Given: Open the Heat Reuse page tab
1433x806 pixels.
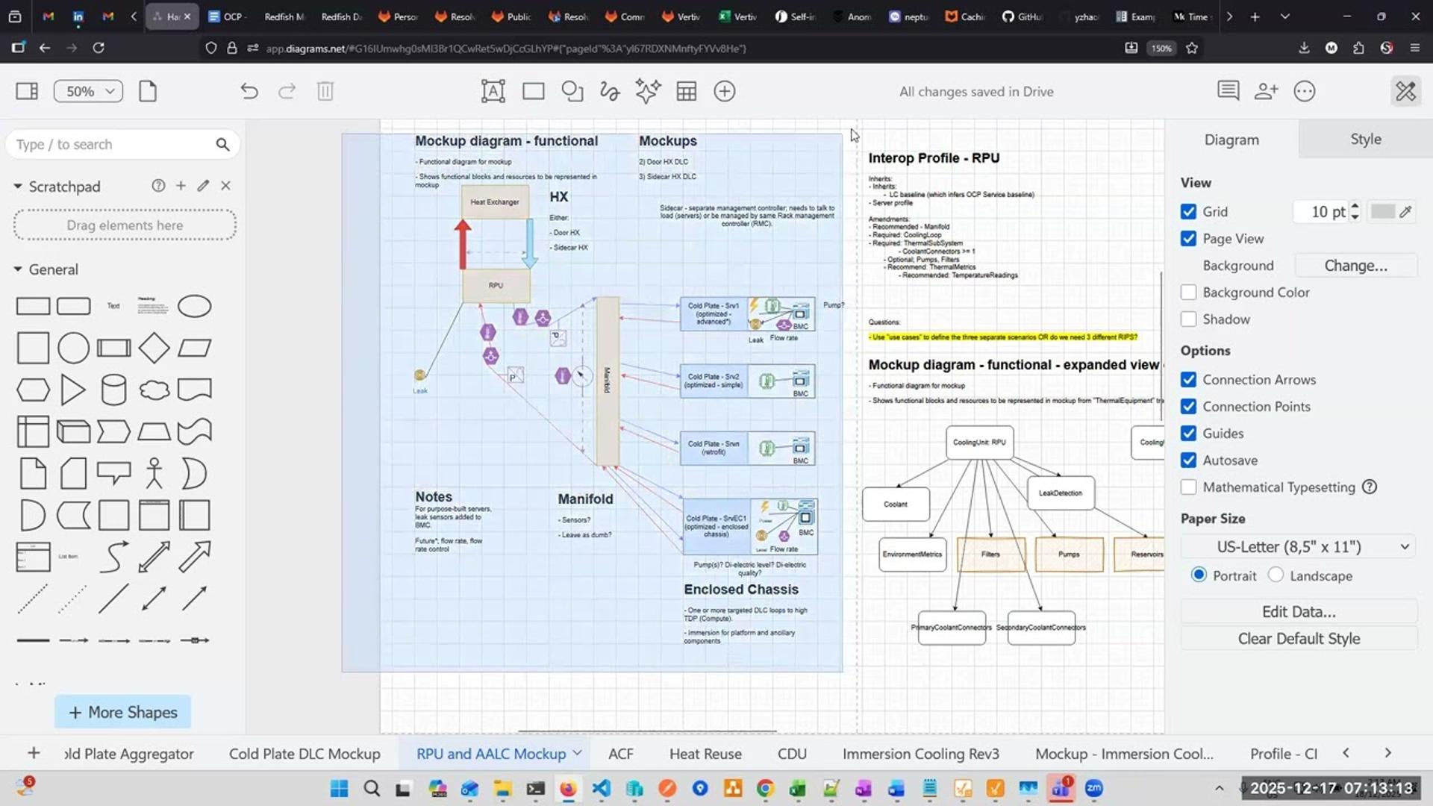Looking at the screenshot, I should pos(705,754).
